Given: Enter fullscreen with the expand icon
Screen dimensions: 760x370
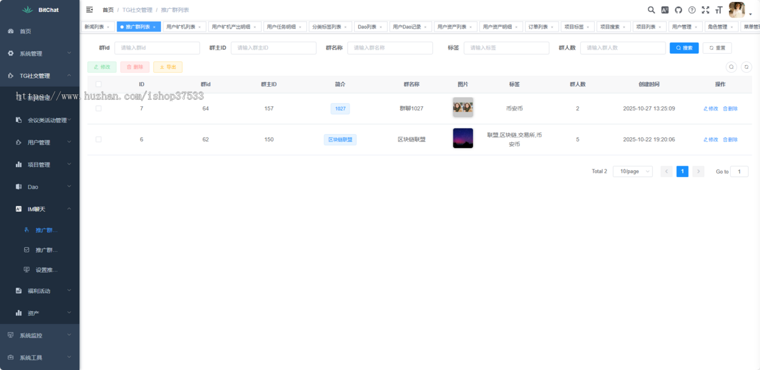Looking at the screenshot, I should point(706,9).
